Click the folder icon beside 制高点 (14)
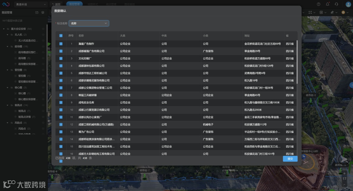 click(x=12, y=105)
